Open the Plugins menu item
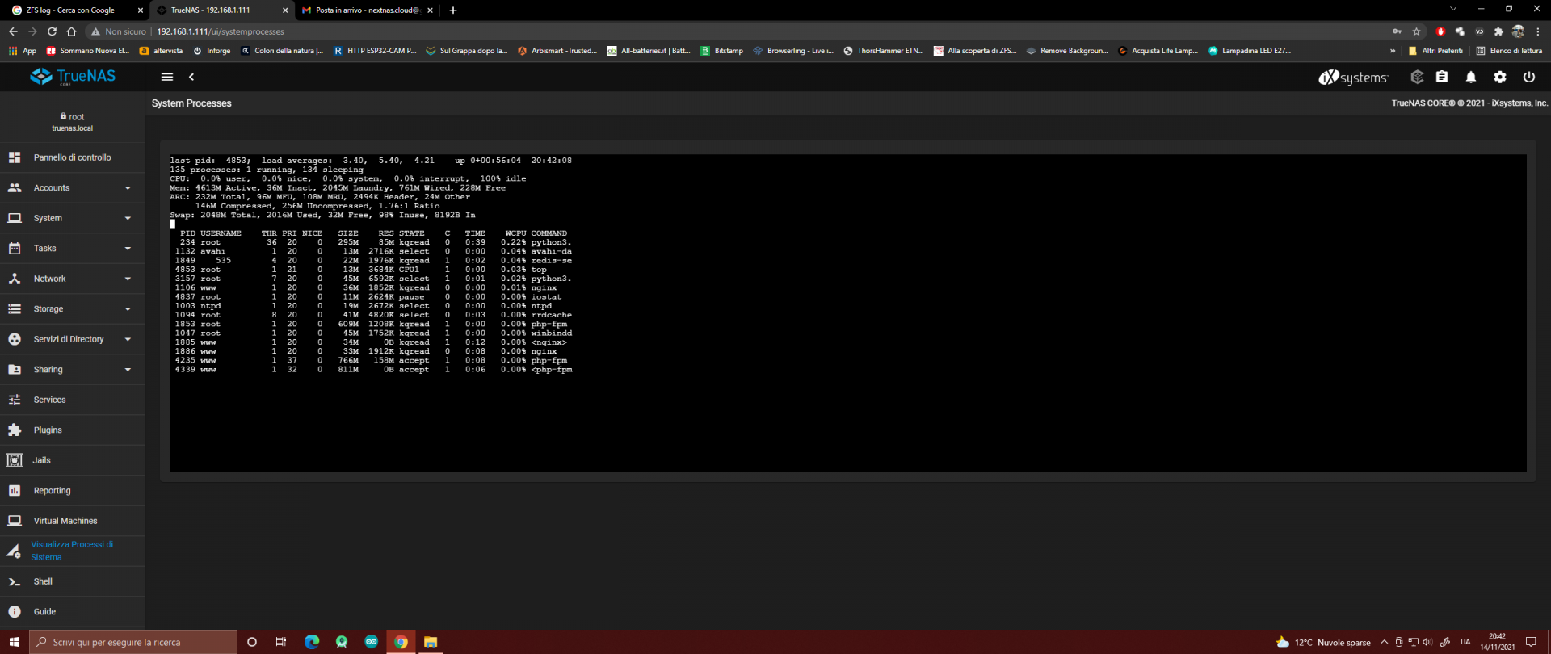 pyautogui.click(x=73, y=430)
